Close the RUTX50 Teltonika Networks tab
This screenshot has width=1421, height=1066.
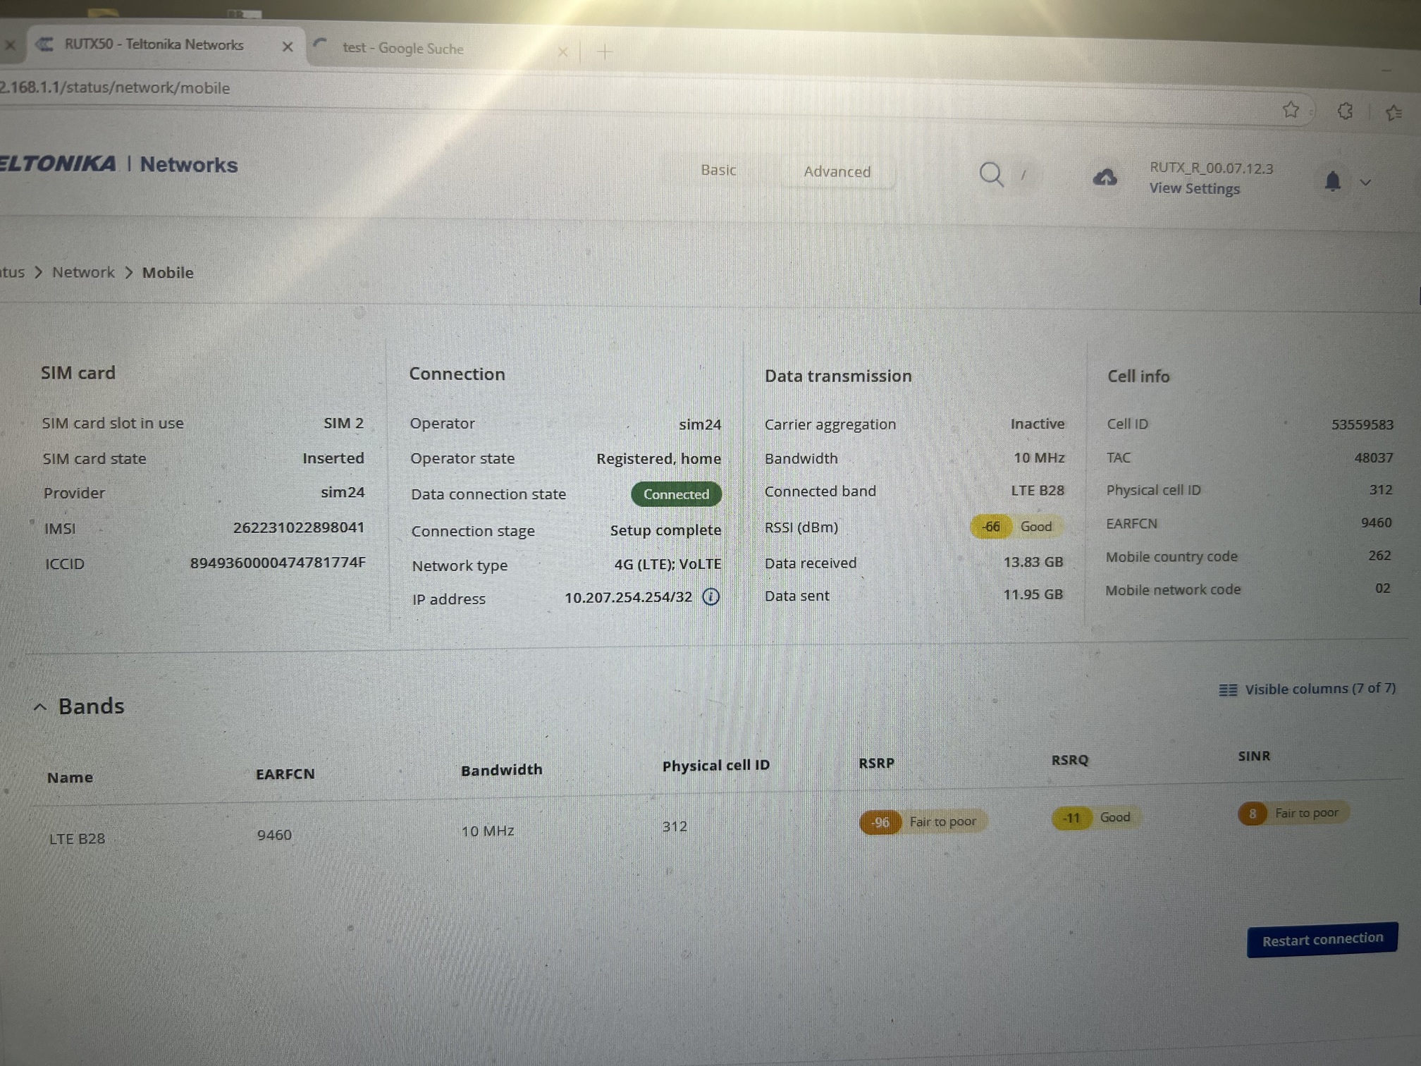point(287,47)
